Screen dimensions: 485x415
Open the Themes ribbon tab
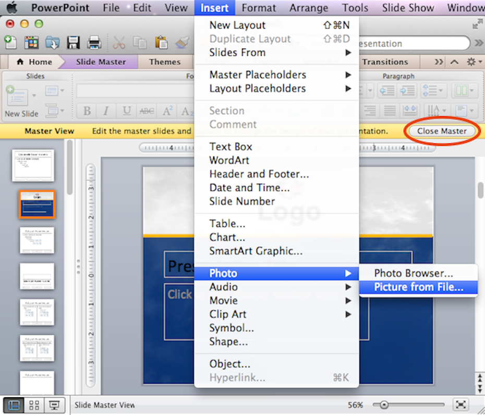pos(164,62)
